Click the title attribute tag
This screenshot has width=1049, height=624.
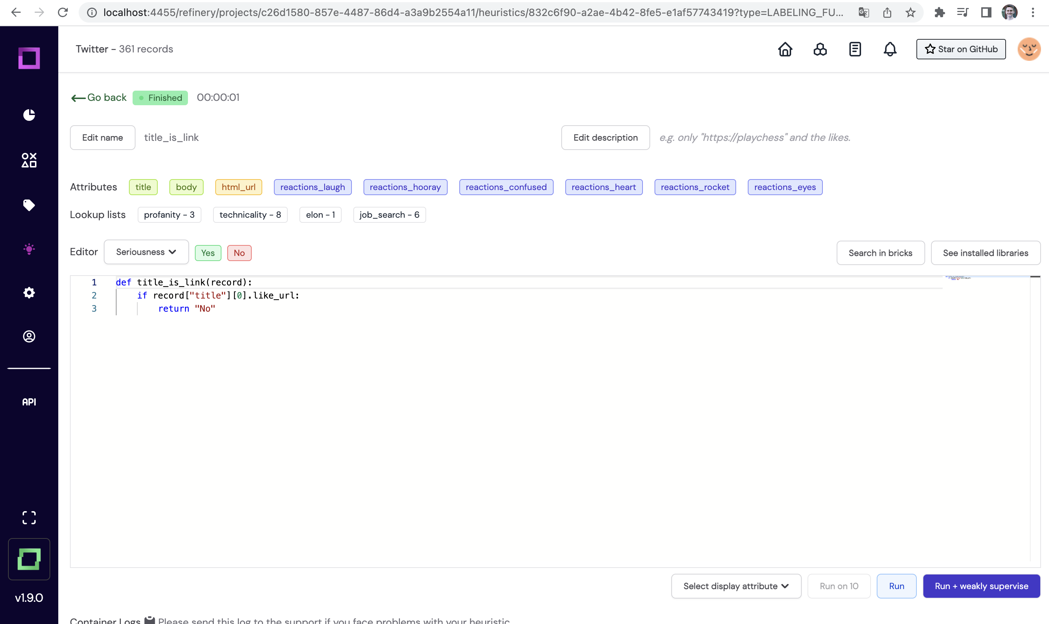click(x=143, y=187)
